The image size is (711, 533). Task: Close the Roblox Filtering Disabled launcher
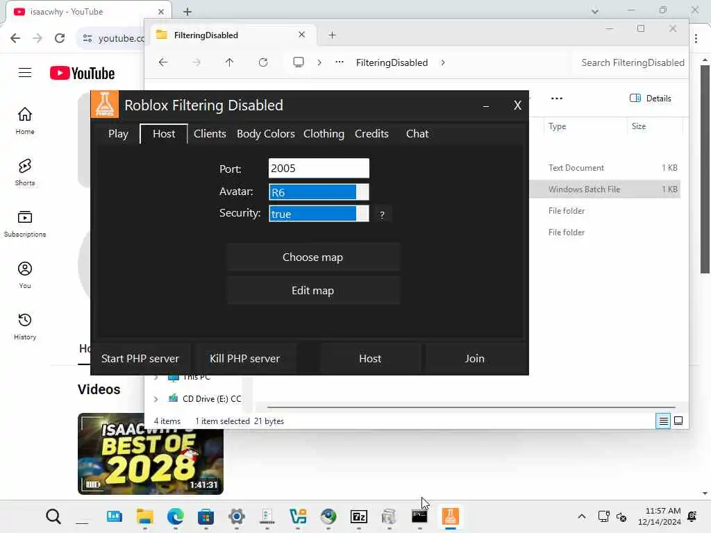point(517,105)
